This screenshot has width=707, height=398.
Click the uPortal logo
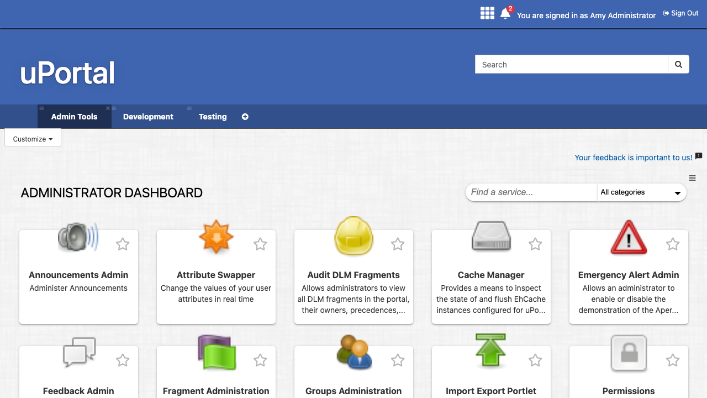(67, 73)
